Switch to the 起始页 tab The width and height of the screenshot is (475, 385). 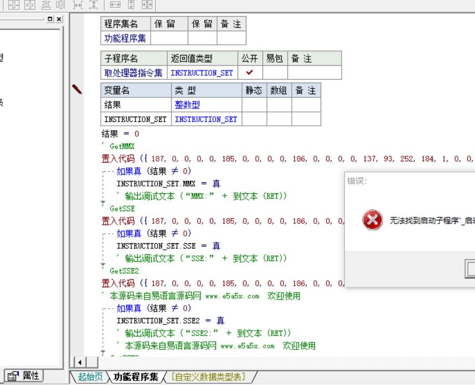coord(89,377)
